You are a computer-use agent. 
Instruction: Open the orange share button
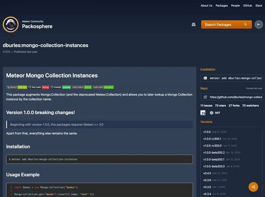(x=253, y=187)
